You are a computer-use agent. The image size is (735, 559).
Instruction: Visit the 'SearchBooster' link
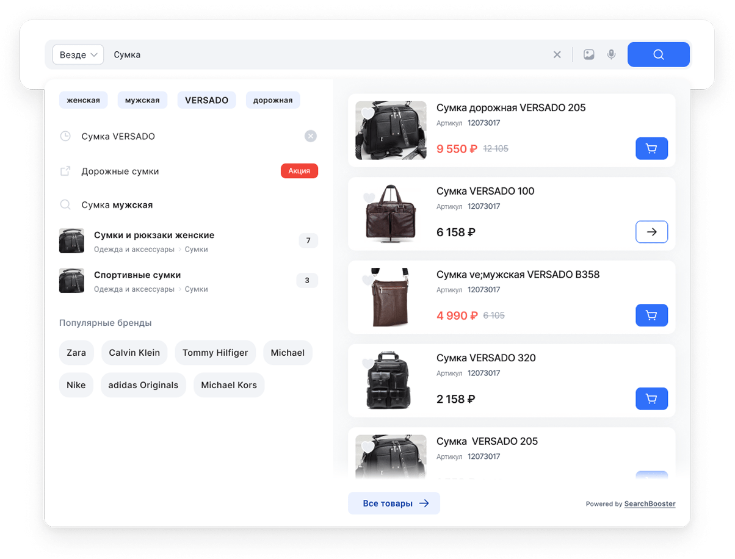point(650,504)
